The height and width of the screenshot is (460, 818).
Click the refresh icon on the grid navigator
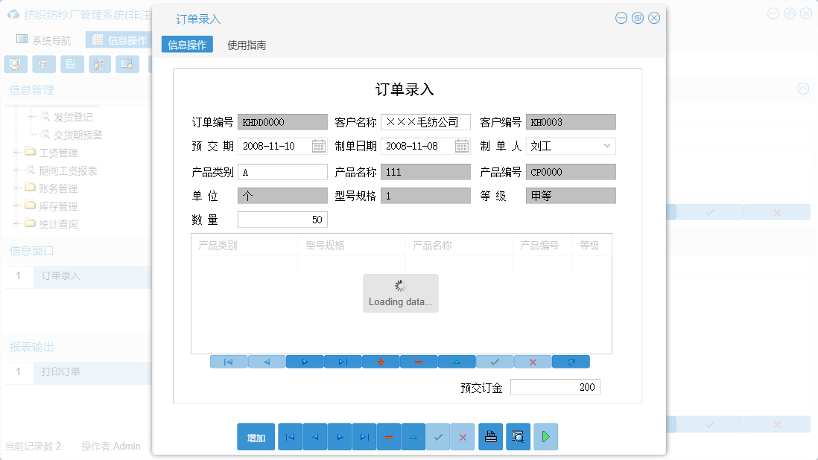tap(571, 361)
